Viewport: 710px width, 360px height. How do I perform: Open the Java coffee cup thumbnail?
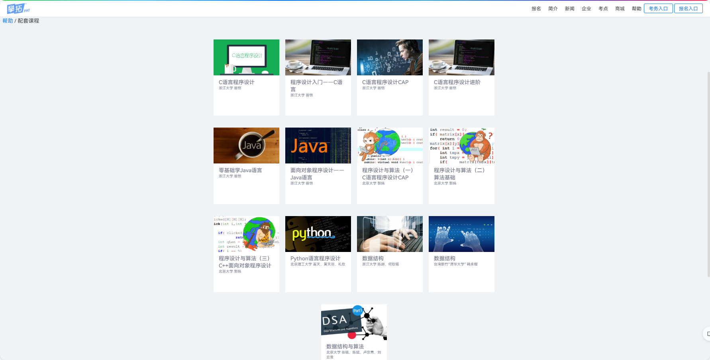[246, 146]
